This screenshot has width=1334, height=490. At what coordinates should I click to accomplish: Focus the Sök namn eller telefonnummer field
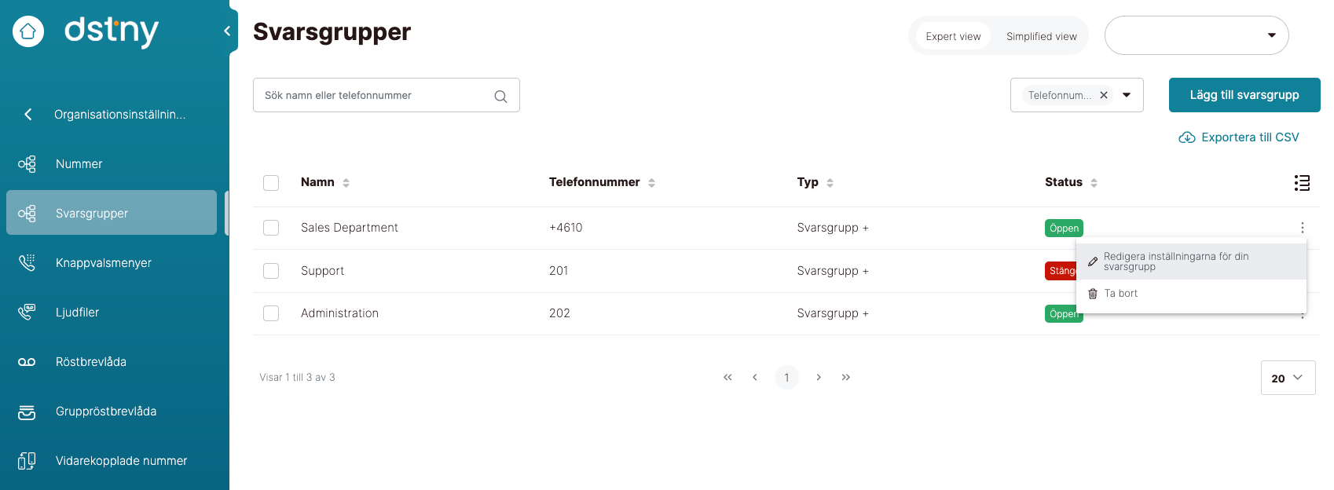[x=373, y=96]
